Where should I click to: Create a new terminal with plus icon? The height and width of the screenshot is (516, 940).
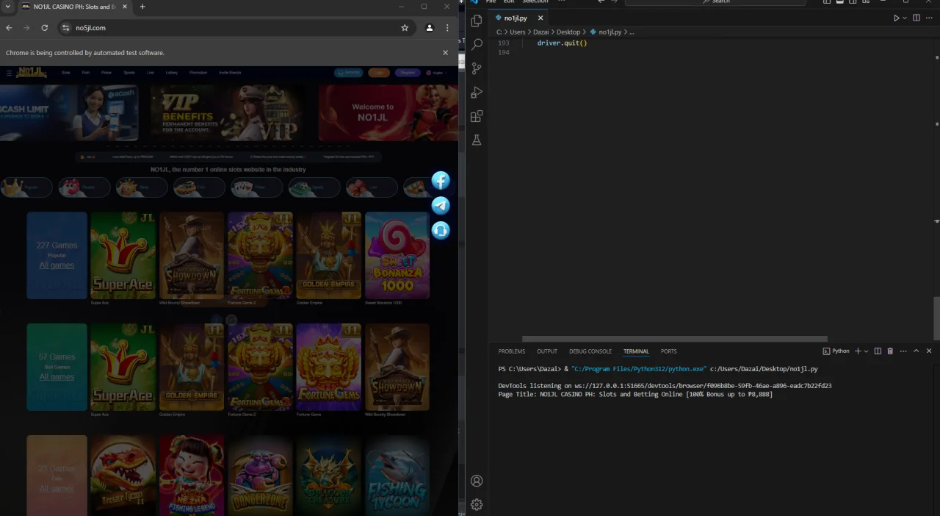pyautogui.click(x=858, y=351)
